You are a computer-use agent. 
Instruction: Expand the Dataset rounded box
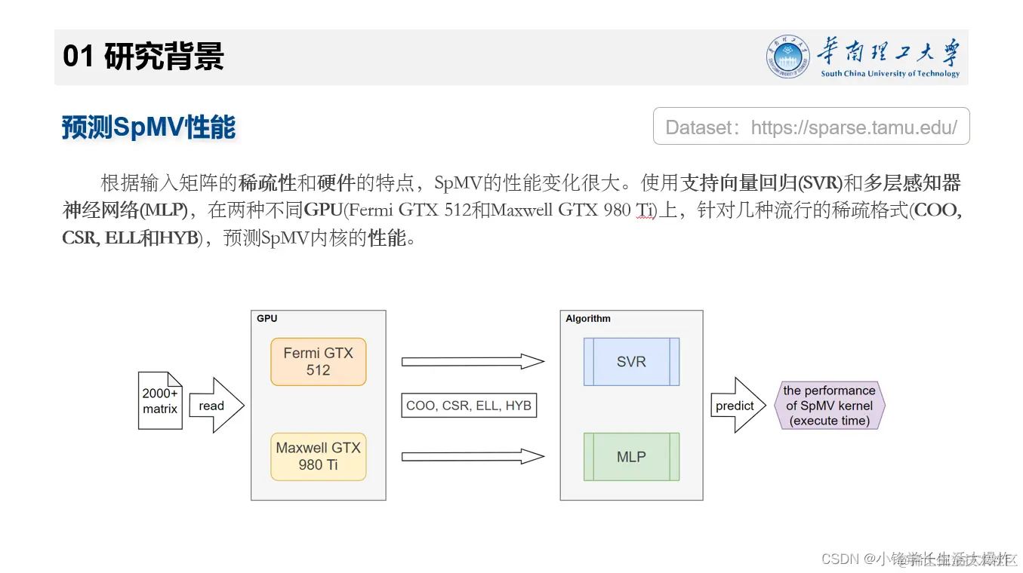(x=811, y=127)
